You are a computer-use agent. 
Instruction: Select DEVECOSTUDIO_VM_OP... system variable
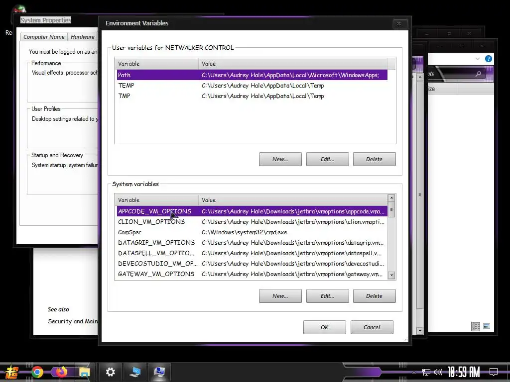(x=252, y=264)
